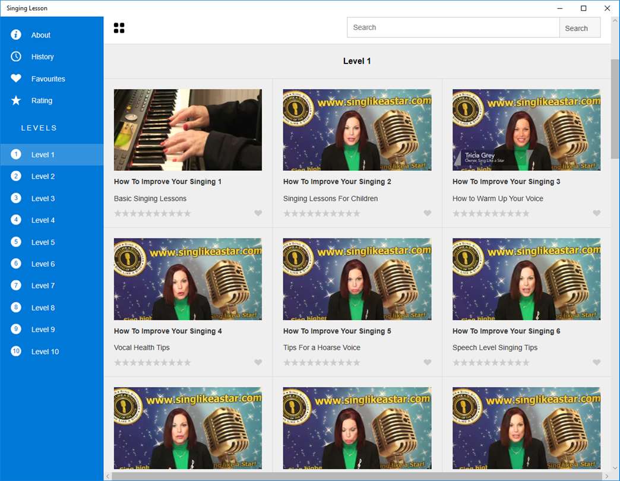Focus the Search input field

click(453, 28)
